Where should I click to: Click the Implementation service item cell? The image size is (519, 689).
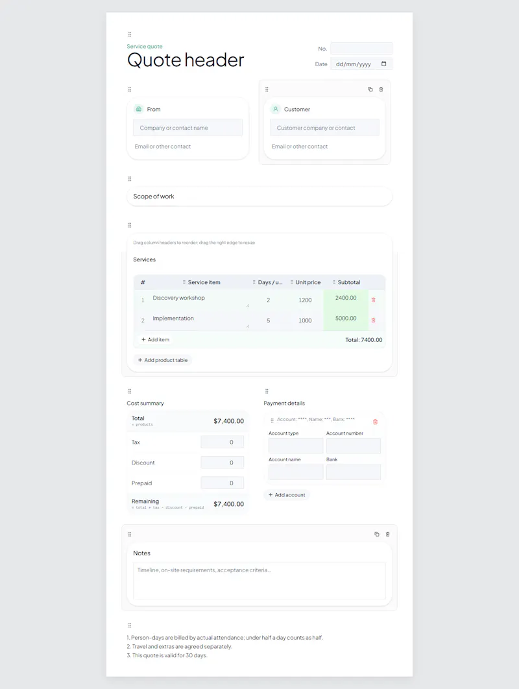pos(200,320)
